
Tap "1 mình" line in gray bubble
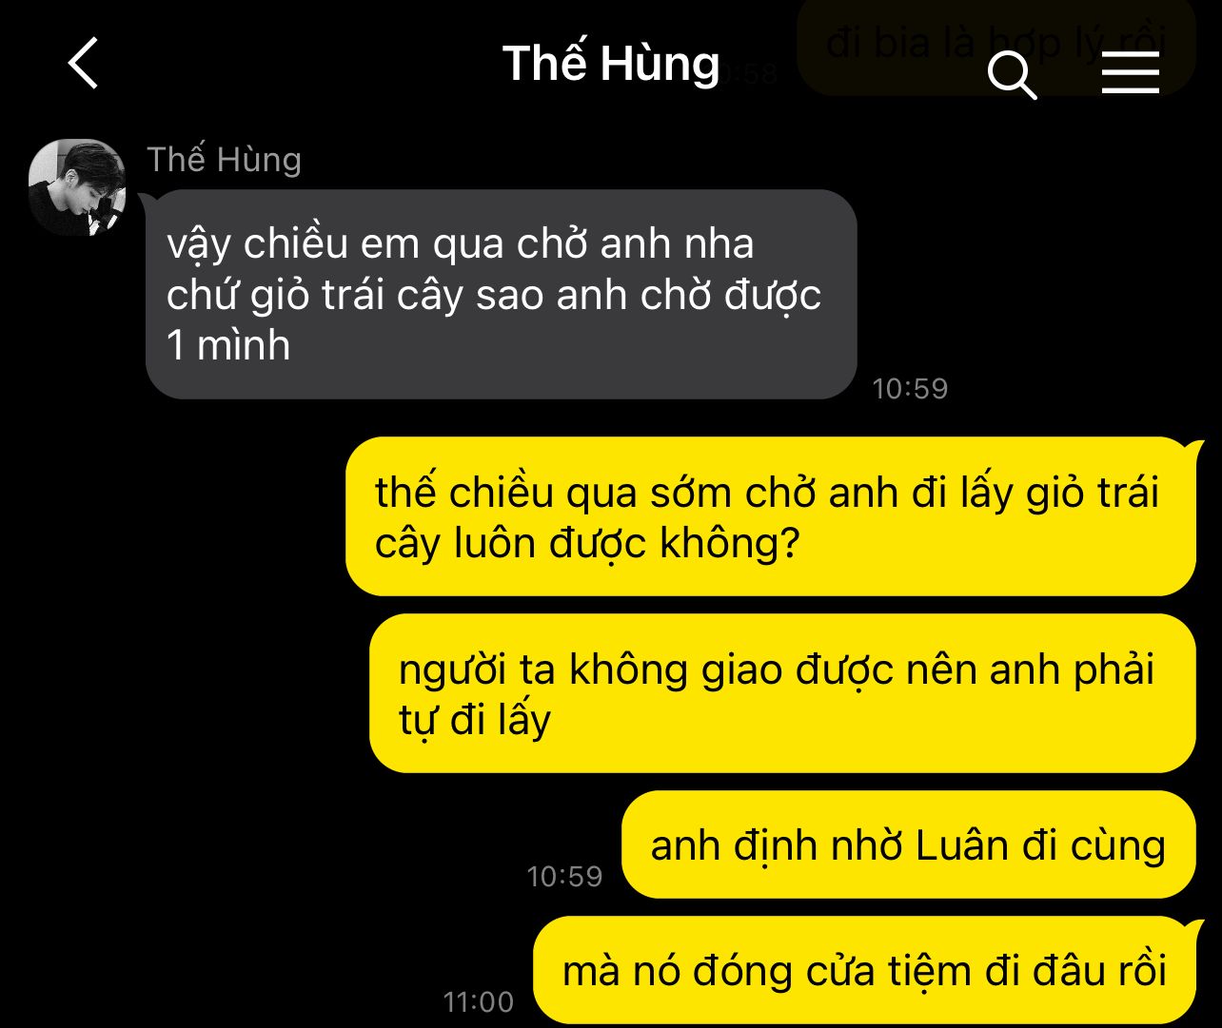[228, 344]
